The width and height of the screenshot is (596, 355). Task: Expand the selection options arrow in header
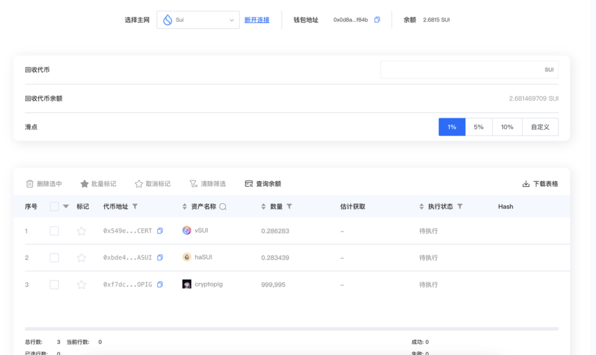(x=66, y=207)
